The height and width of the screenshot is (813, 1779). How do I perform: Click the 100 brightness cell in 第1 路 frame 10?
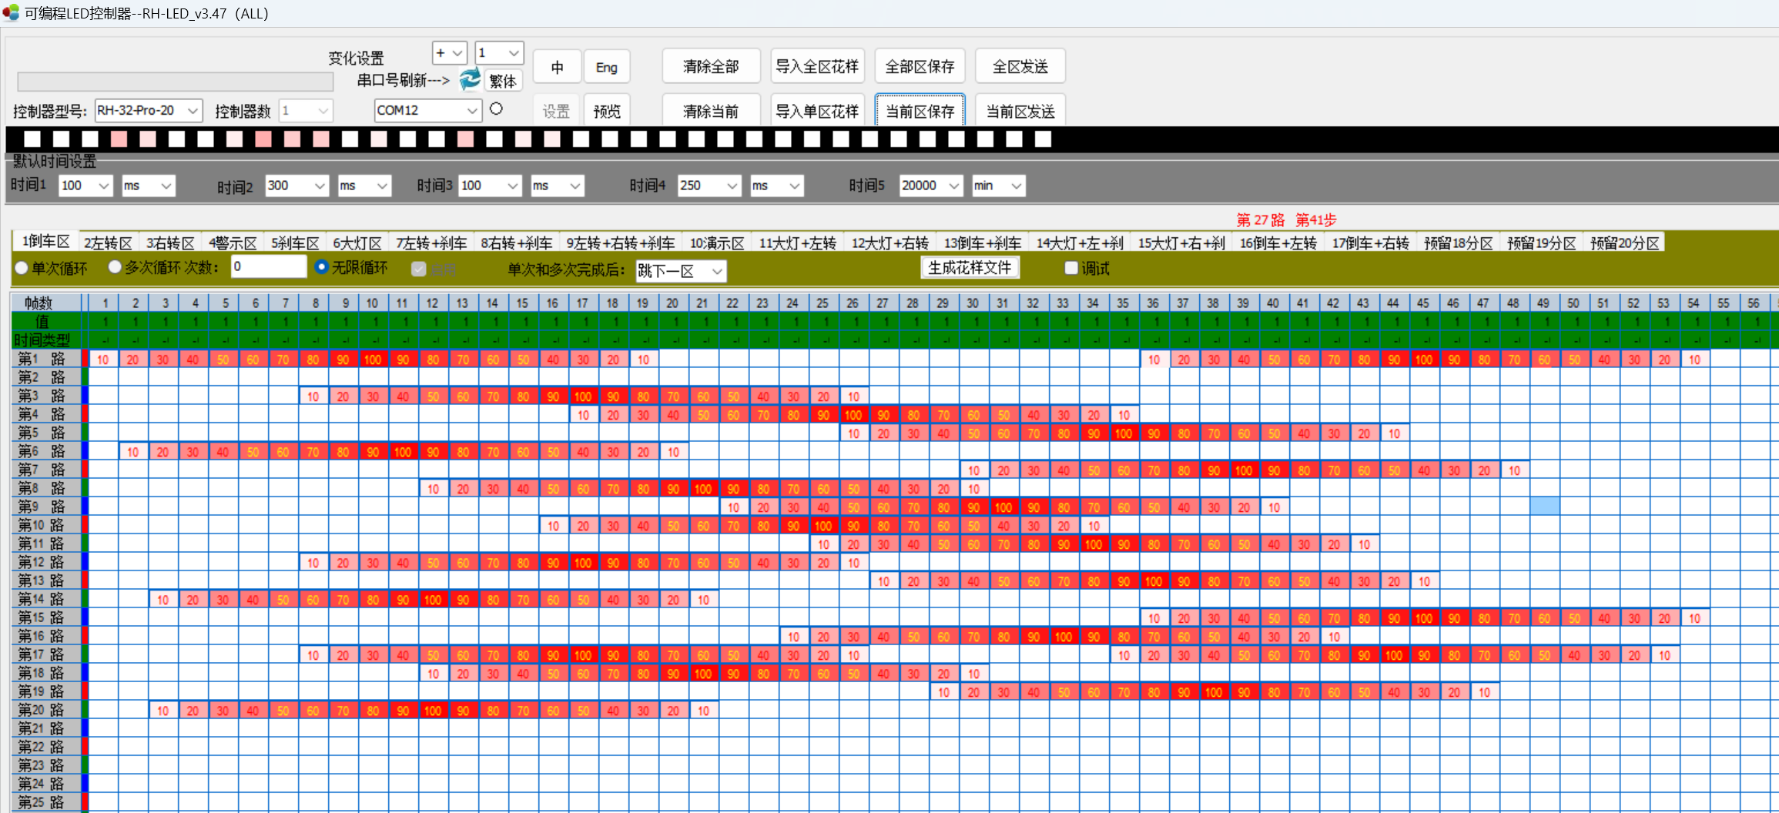point(373,360)
